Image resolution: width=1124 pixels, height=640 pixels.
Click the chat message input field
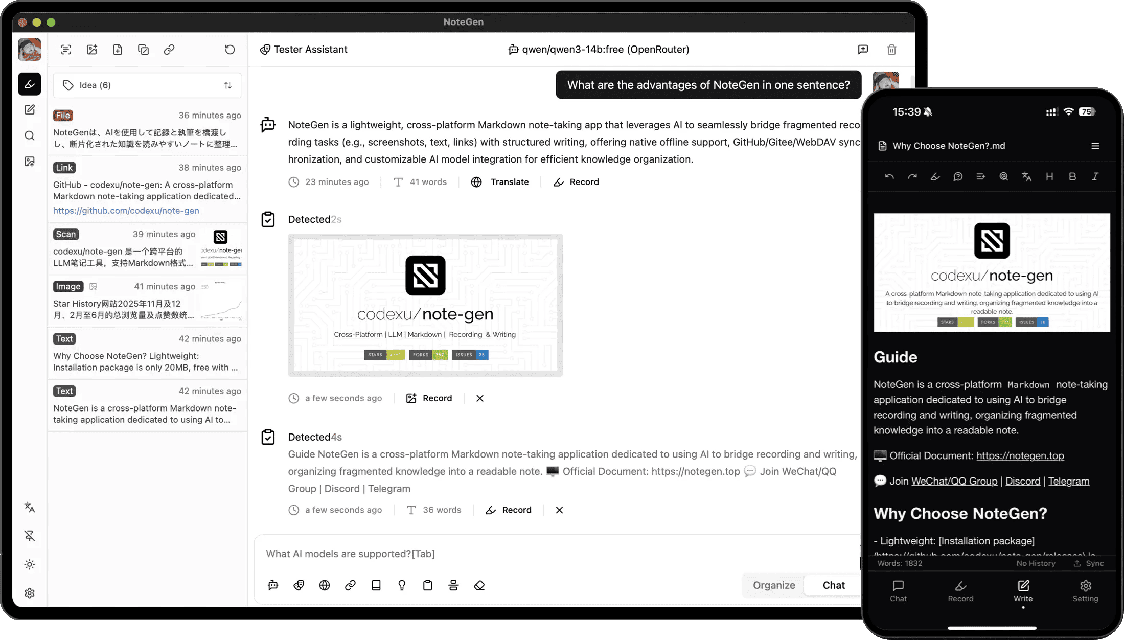point(557,554)
